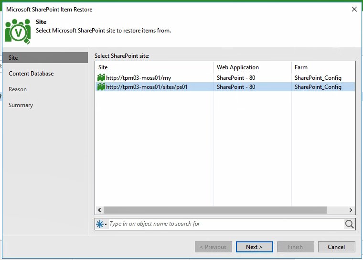This screenshot has height=260, width=363.
Task: Click the < Previous button
Action: (x=214, y=247)
